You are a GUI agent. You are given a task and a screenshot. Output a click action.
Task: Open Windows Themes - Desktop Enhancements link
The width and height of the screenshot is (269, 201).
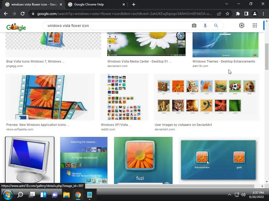click(x=224, y=61)
